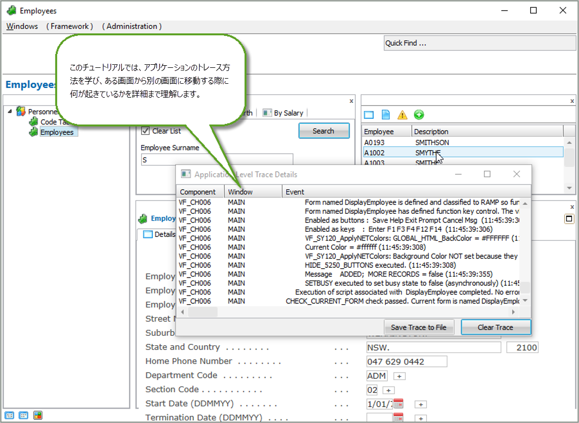
Task: Click the postcode field showing 2100
Action: coord(522,347)
